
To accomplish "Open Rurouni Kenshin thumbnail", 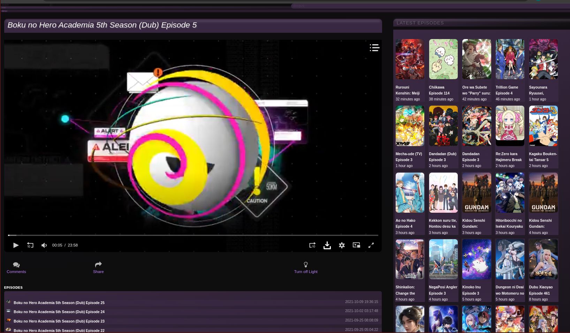I will tap(410, 59).
